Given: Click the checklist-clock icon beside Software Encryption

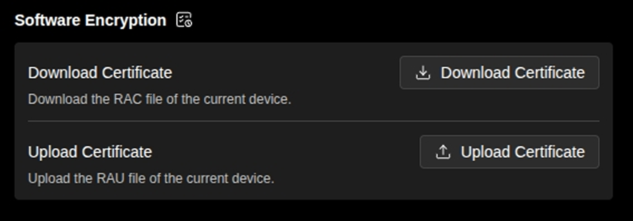Looking at the screenshot, I should (184, 20).
